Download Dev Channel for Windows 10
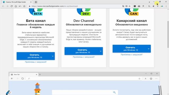169x95 pixels. pyautogui.click(x=82, y=51)
